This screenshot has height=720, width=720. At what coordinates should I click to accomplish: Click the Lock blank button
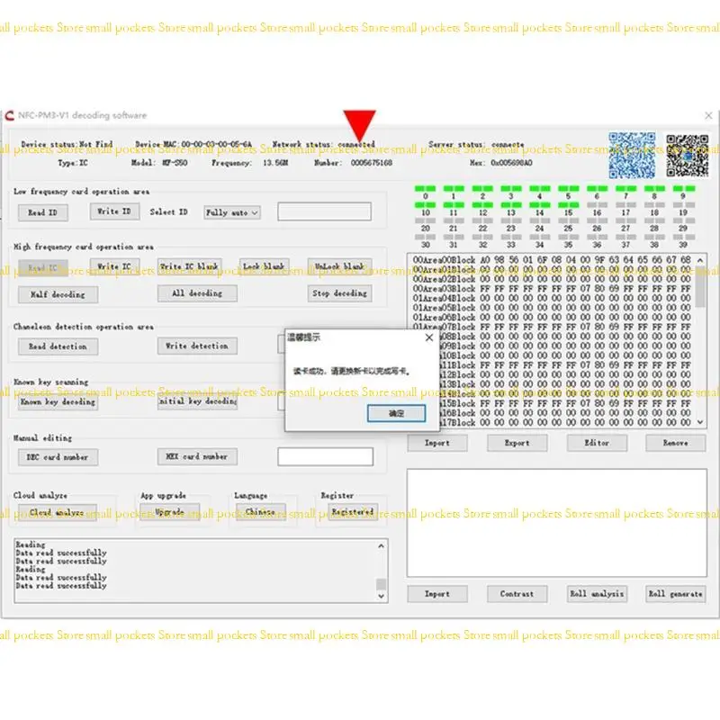click(264, 266)
